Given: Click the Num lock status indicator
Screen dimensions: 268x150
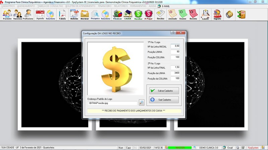Looking at the screenshot, I should (x=121, y=148).
